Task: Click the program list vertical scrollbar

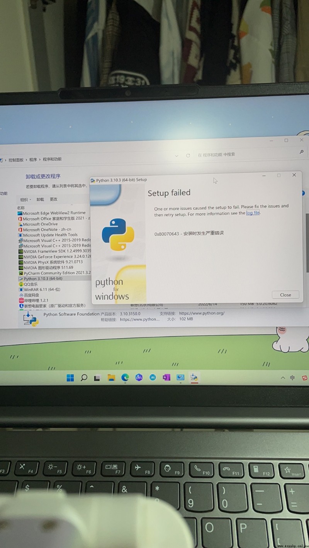Action: click(x=307, y=243)
